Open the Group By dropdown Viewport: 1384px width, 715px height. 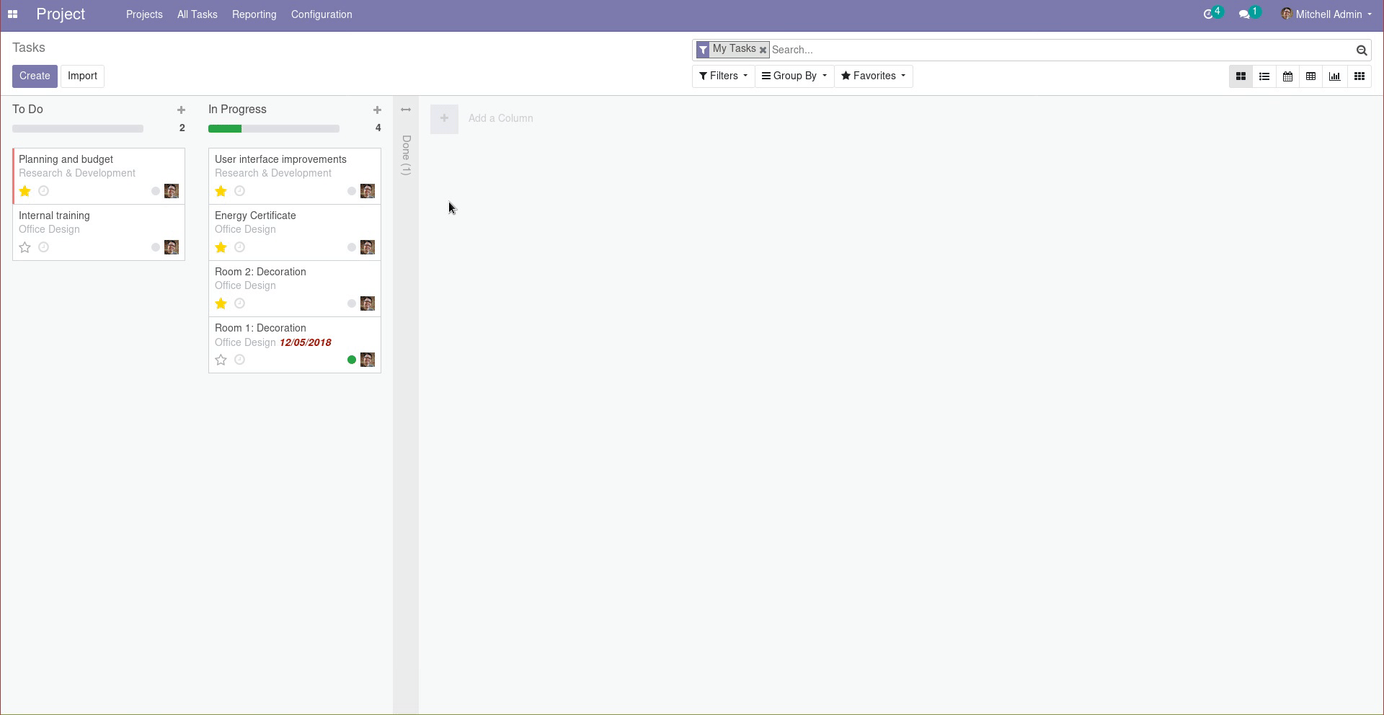[793, 76]
